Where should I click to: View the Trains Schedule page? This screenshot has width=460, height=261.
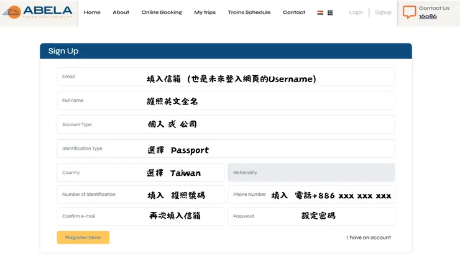point(249,12)
